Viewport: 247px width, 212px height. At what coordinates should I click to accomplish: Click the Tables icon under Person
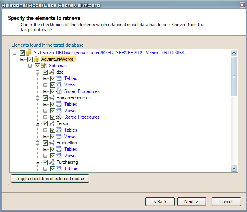pos(59,130)
